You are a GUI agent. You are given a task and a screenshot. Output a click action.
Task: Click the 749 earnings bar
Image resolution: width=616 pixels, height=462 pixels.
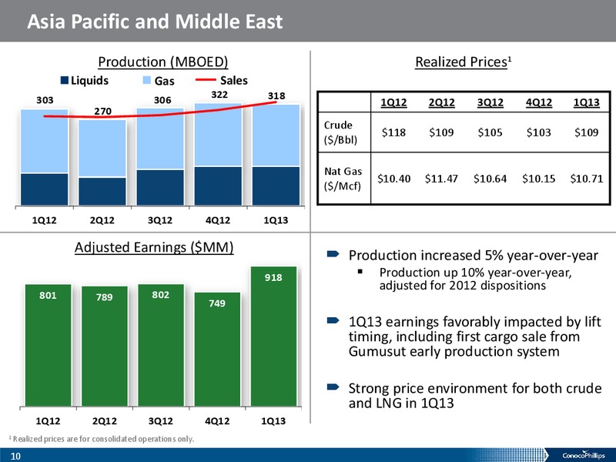tap(217, 350)
